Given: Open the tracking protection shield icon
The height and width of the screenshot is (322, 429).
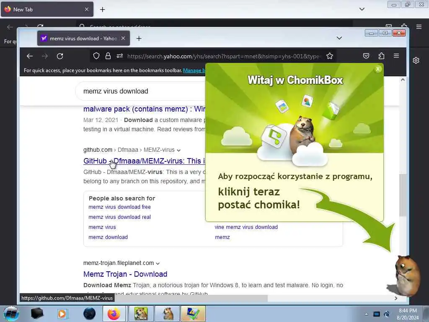Looking at the screenshot, I should click(96, 56).
